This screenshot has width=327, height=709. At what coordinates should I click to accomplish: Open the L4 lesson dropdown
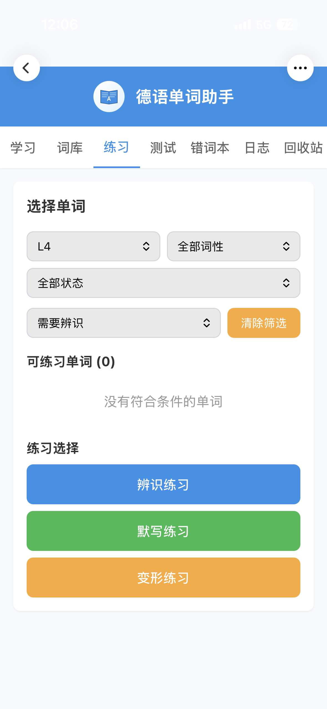[x=93, y=246]
